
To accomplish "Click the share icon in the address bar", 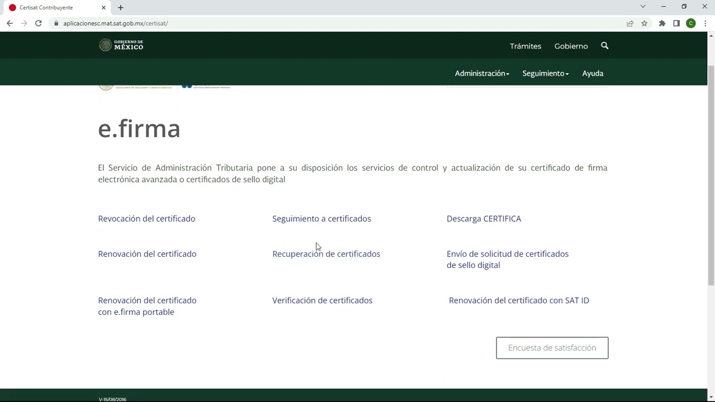I will coord(630,23).
